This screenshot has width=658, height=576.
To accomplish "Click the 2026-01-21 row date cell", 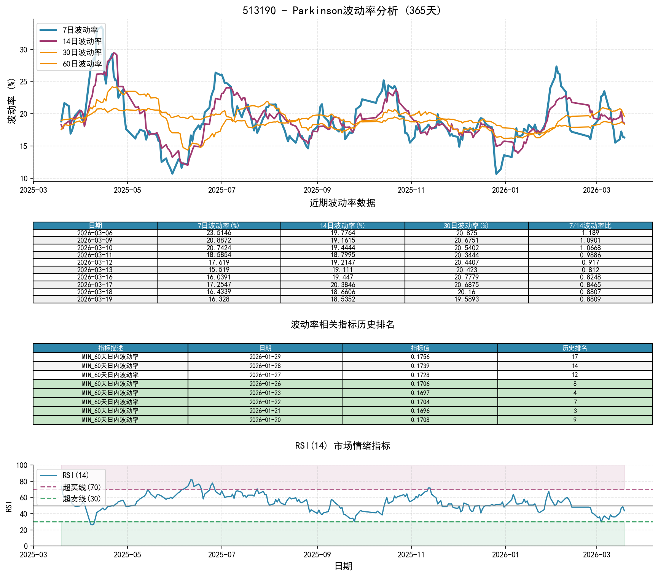I will click(x=265, y=411).
